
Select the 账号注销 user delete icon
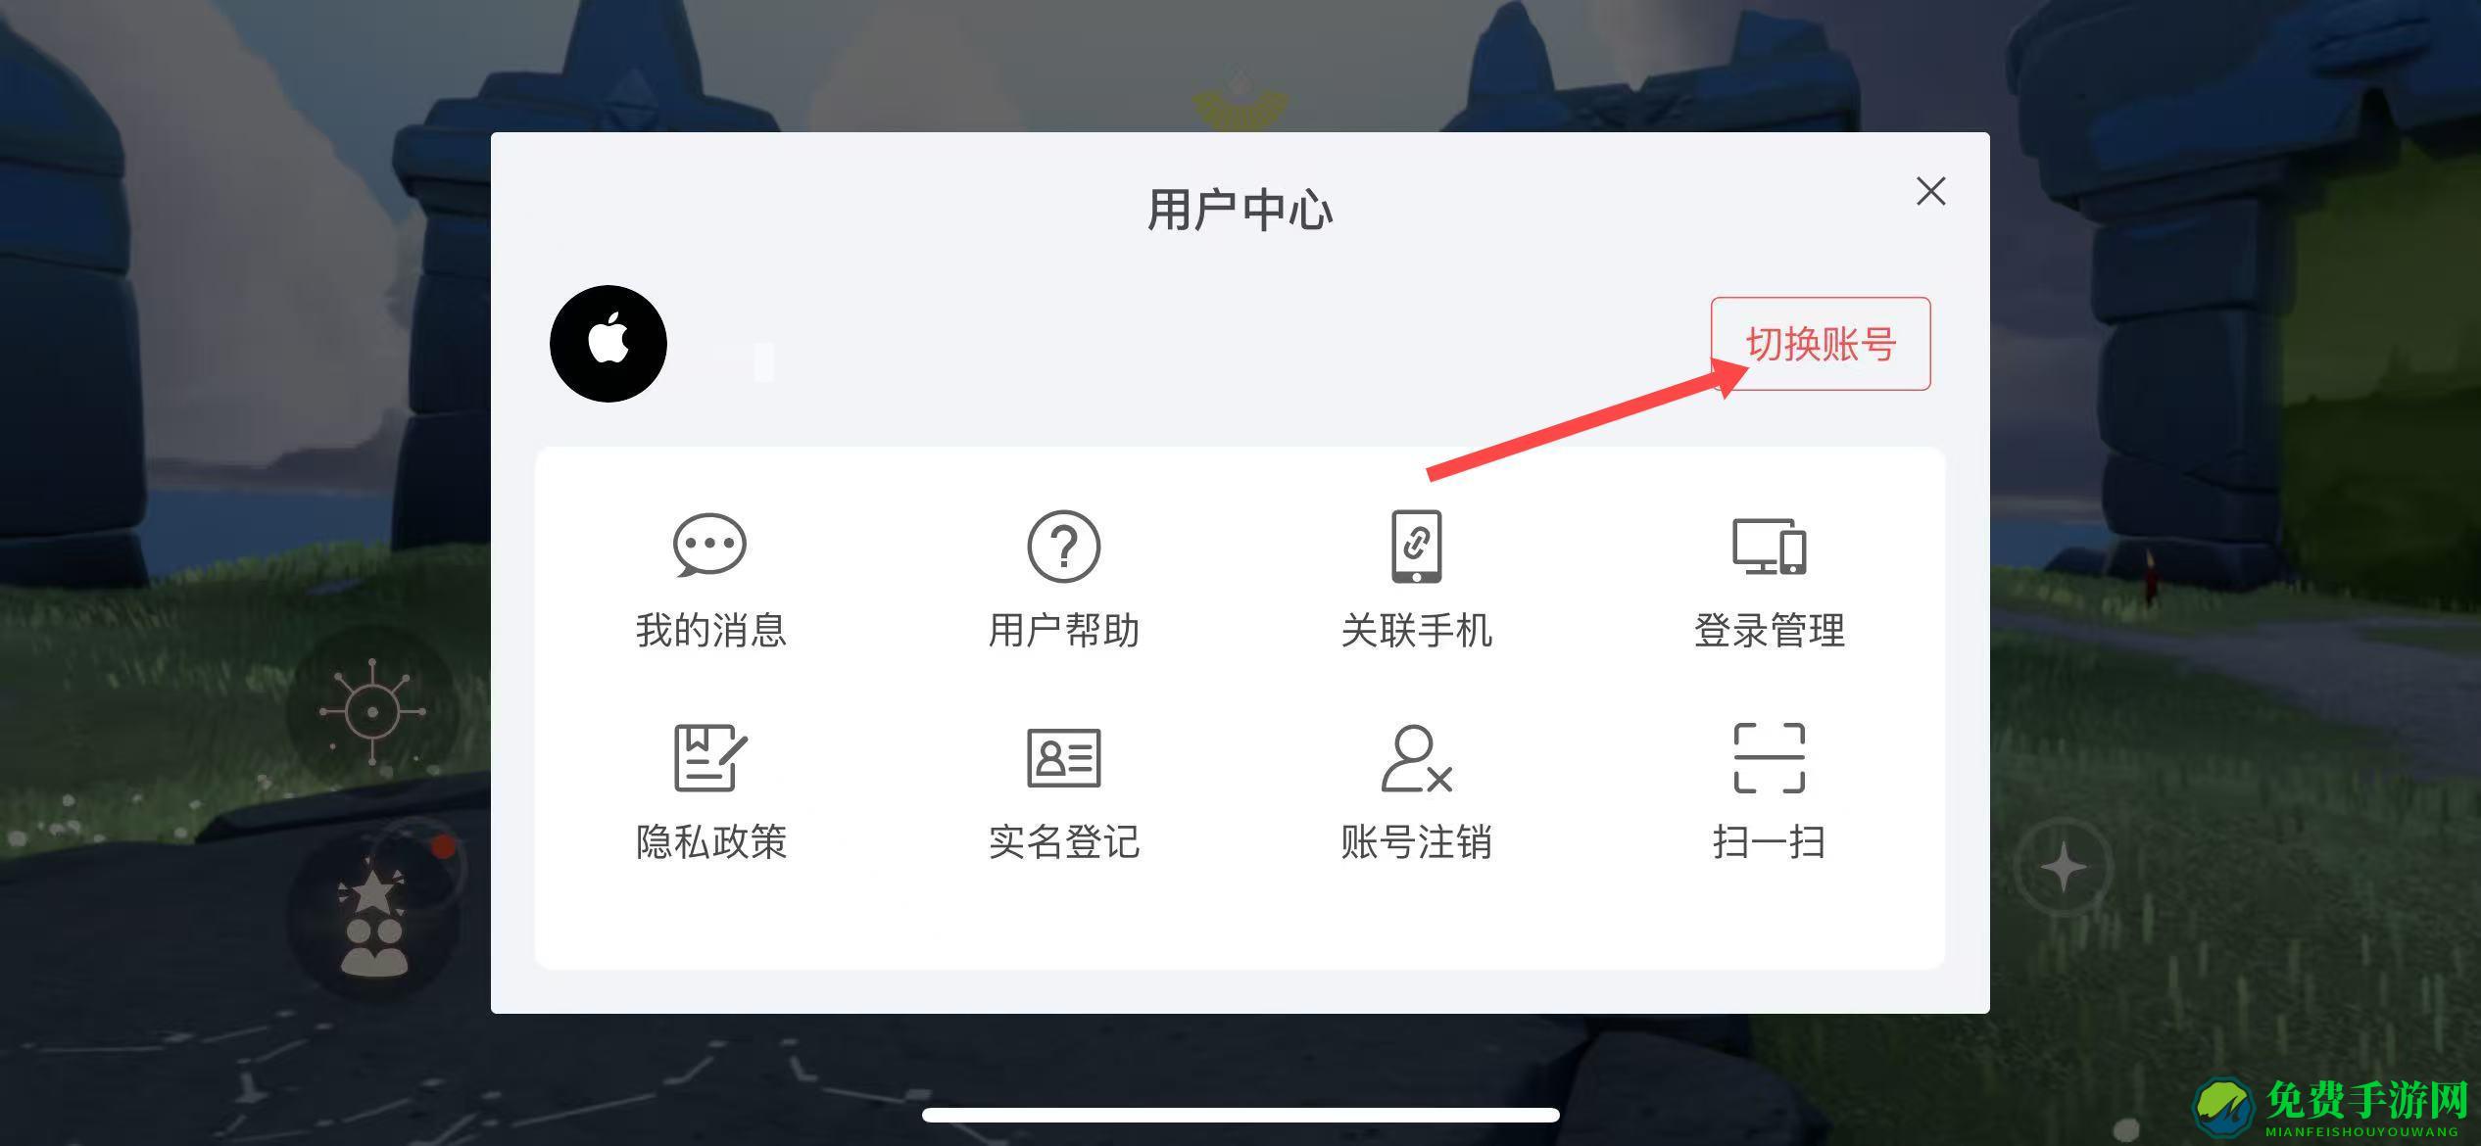[x=1416, y=757]
